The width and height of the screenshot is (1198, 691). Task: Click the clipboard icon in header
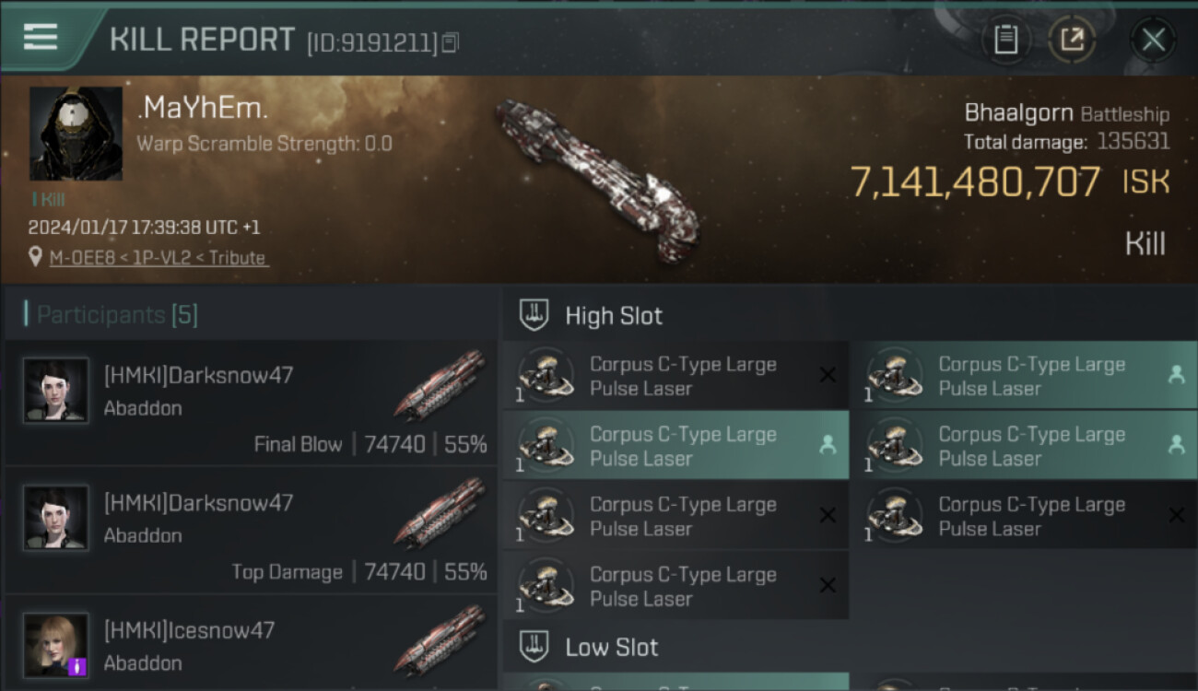1005,40
